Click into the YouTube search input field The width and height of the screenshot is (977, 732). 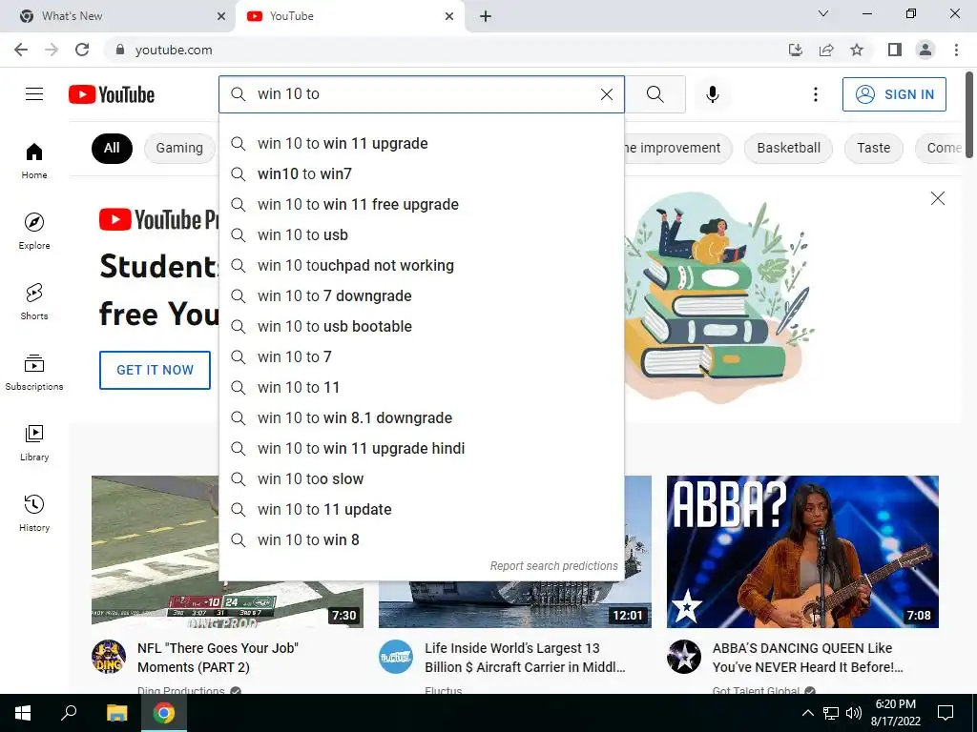click(x=424, y=94)
